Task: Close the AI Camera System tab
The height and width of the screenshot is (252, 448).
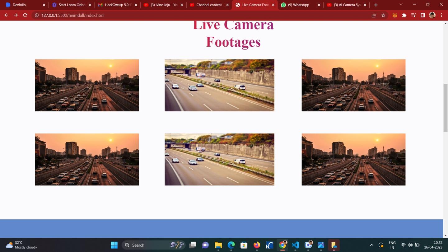Action: coord(365,5)
